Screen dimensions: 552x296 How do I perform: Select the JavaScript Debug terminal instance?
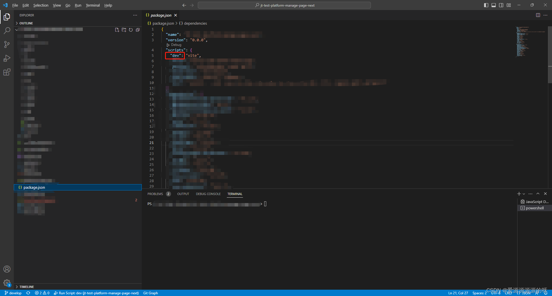point(534,202)
